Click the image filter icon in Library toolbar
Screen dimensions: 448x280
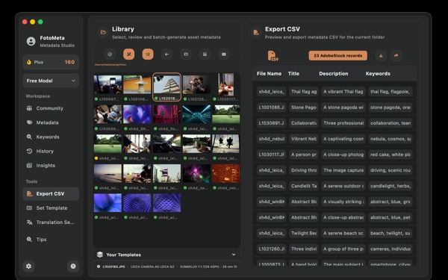tap(205, 55)
